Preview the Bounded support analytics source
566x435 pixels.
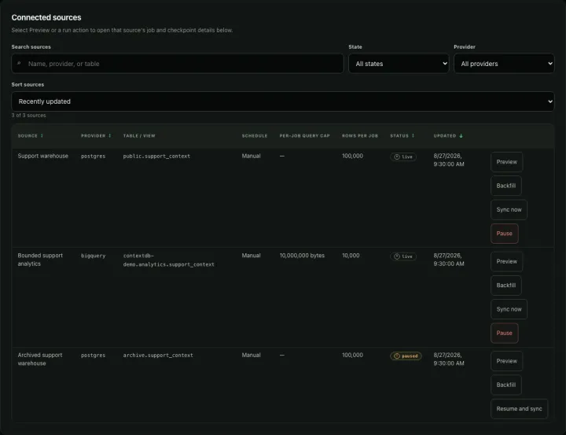coord(506,262)
